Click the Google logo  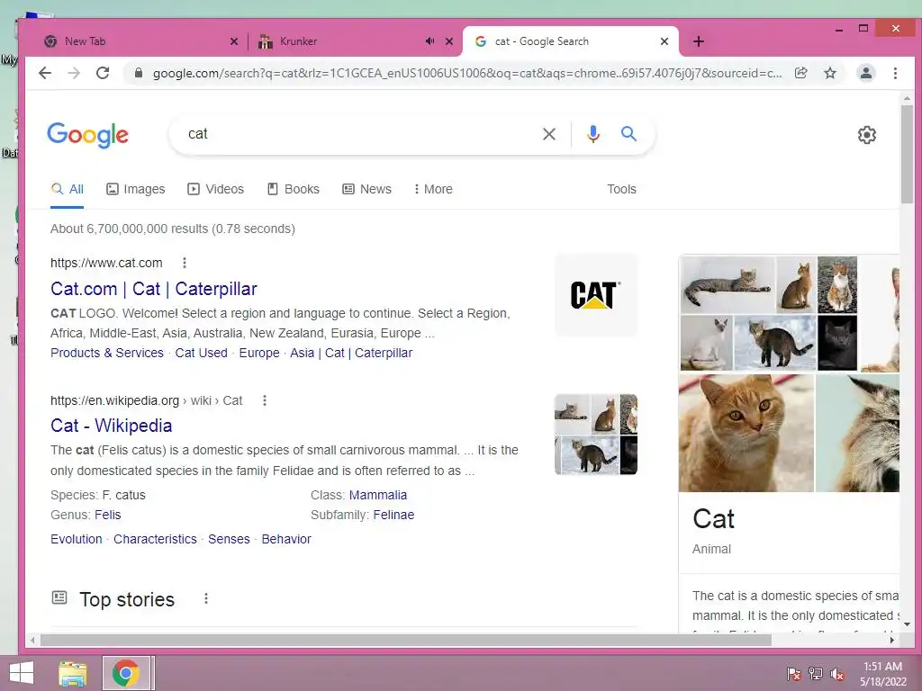[x=87, y=135]
